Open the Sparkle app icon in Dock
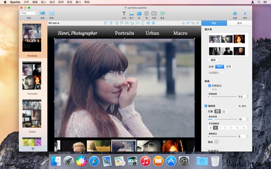 pos(81,161)
